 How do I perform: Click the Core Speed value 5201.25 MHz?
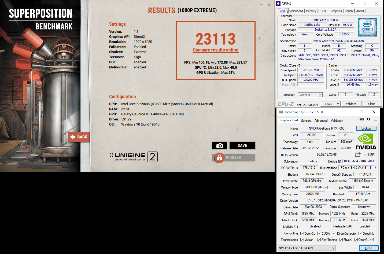[x=311, y=70]
